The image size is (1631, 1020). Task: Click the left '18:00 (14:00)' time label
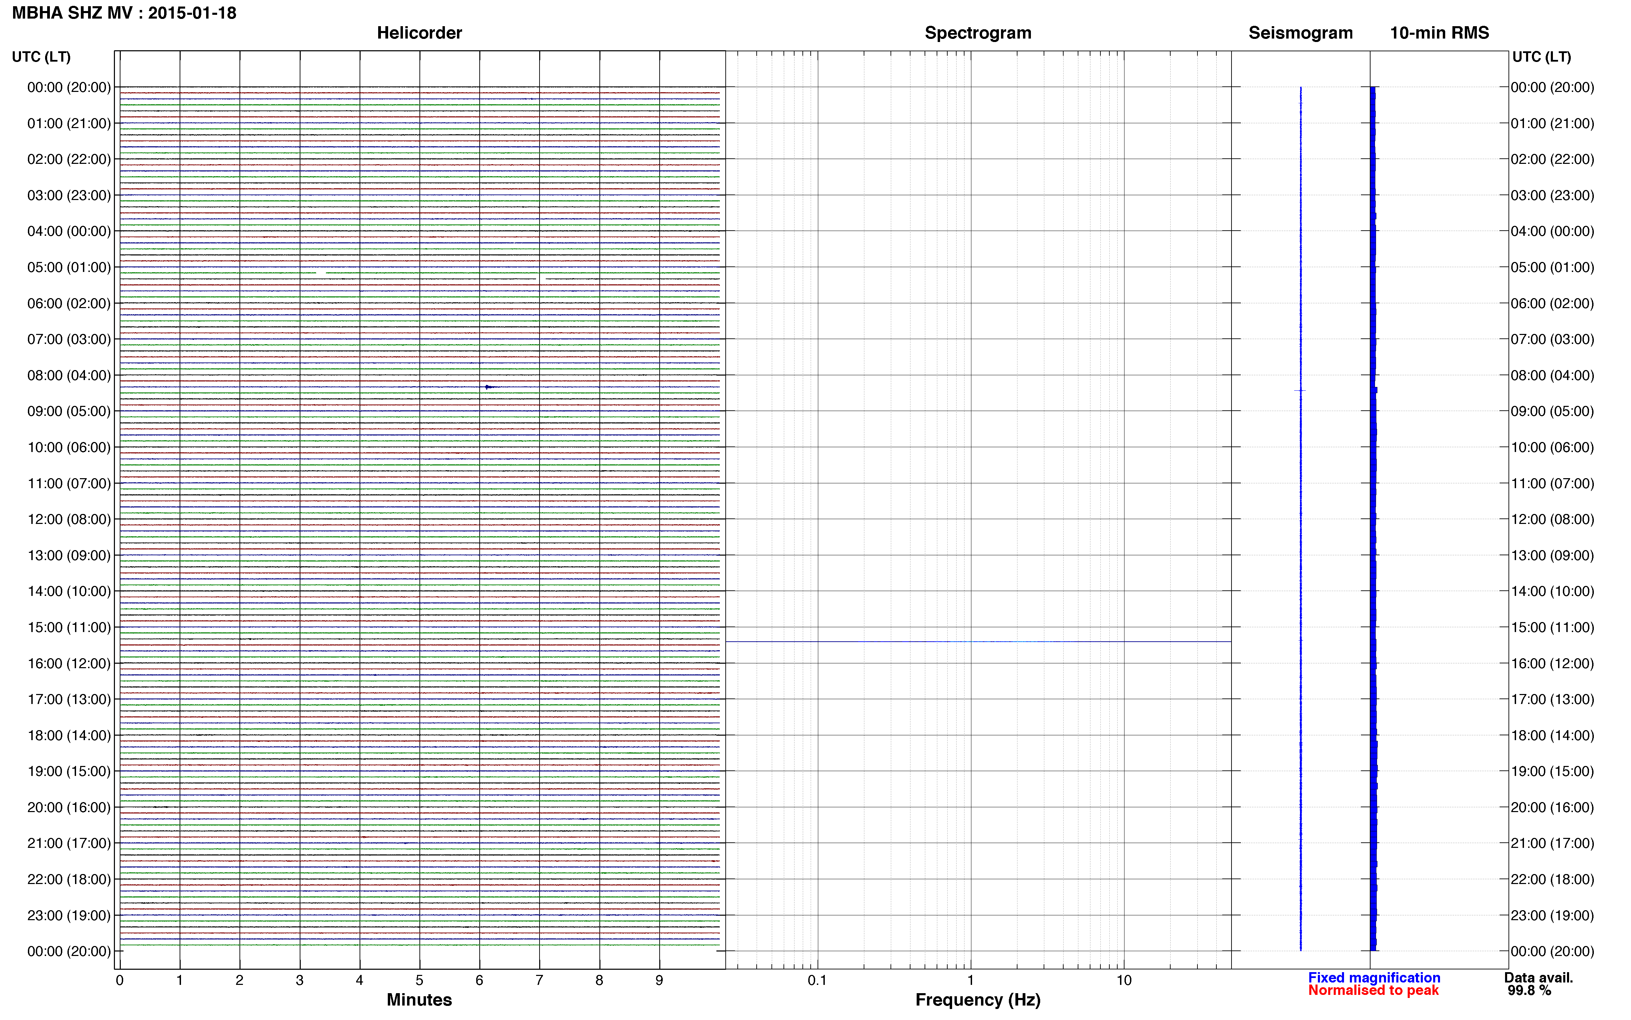coord(69,735)
